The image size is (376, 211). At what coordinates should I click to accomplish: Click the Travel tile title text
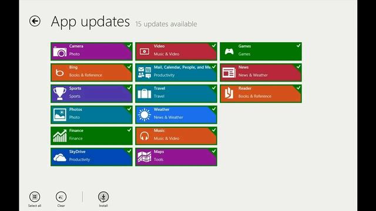159,89
